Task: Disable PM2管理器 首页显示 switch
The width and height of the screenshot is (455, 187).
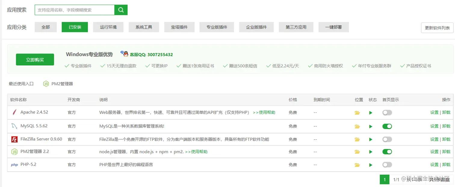Action: pos(387,152)
